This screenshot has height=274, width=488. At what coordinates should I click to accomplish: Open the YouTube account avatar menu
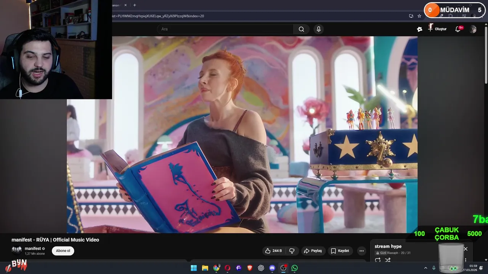473,29
